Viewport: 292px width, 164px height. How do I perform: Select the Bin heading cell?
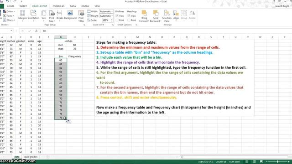[61, 56]
